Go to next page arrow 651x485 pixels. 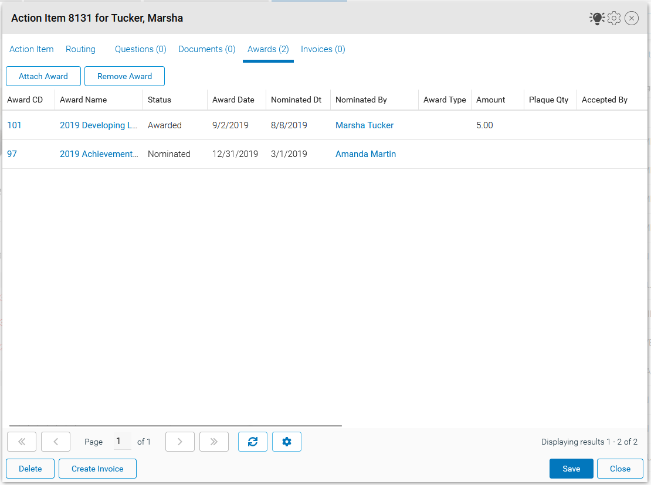click(x=180, y=442)
